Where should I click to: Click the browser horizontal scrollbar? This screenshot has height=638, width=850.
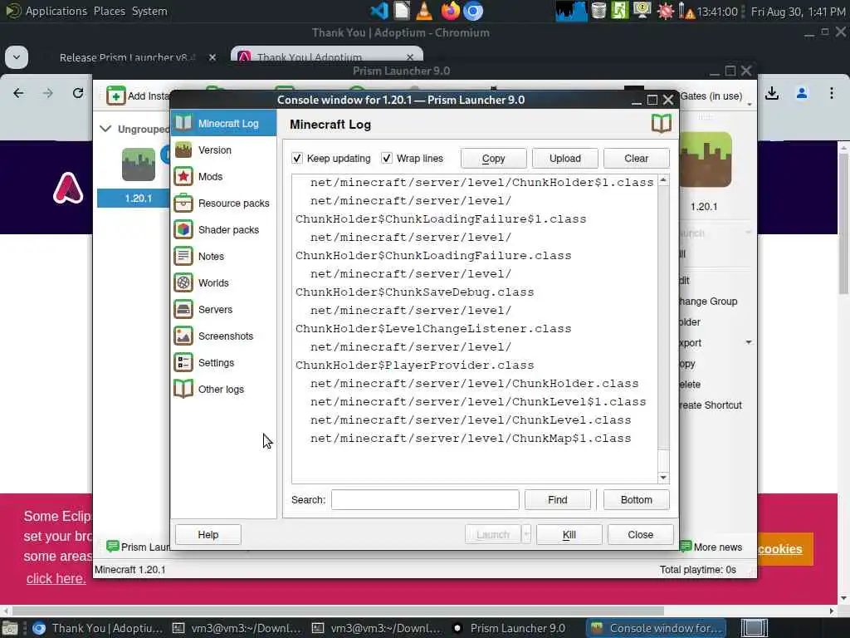pos(338,611)
